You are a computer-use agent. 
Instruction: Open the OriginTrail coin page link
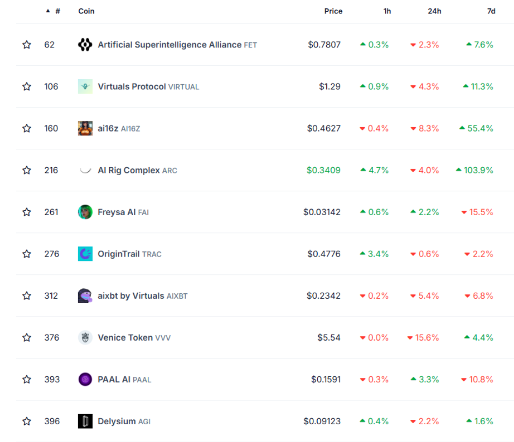[x=119, y=254]
